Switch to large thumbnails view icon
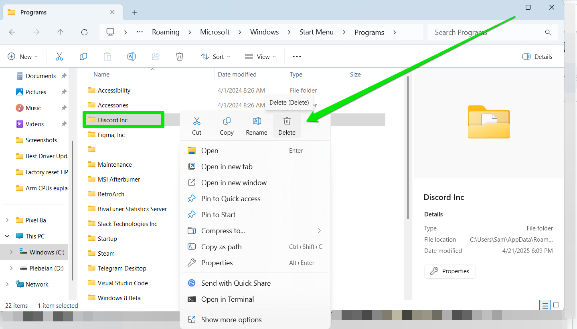The height and width of the screenshot is (329, 577). point(556,305)
